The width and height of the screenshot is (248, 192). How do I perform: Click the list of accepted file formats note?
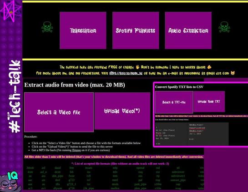(x=120, y=163)
